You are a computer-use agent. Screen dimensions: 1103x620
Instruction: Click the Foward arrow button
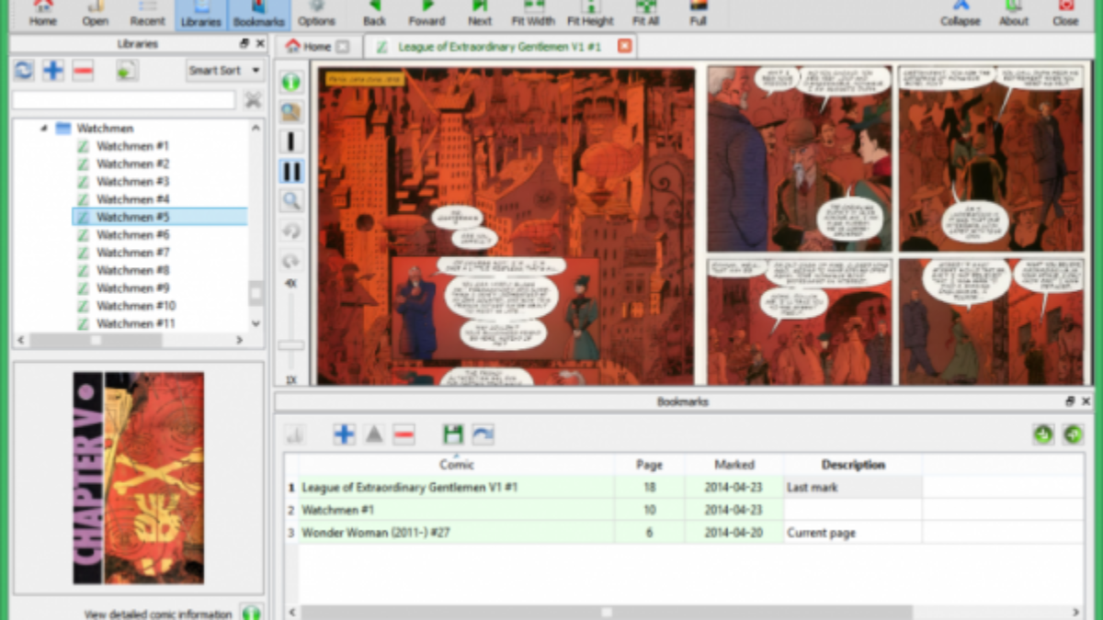426,14
